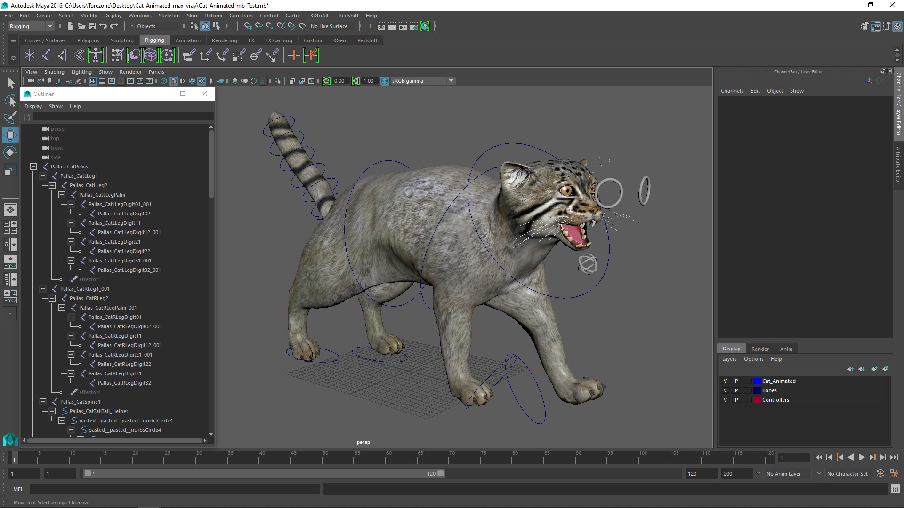Activate the Lasso select tool
The image size is (904, 508).
[10, 100]
